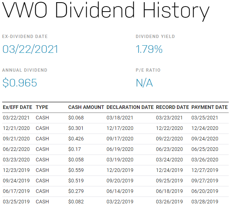Click the P/E ratio value N/A
The height and width of the screenshot is (207, 229).
click(x=144, y=83)
